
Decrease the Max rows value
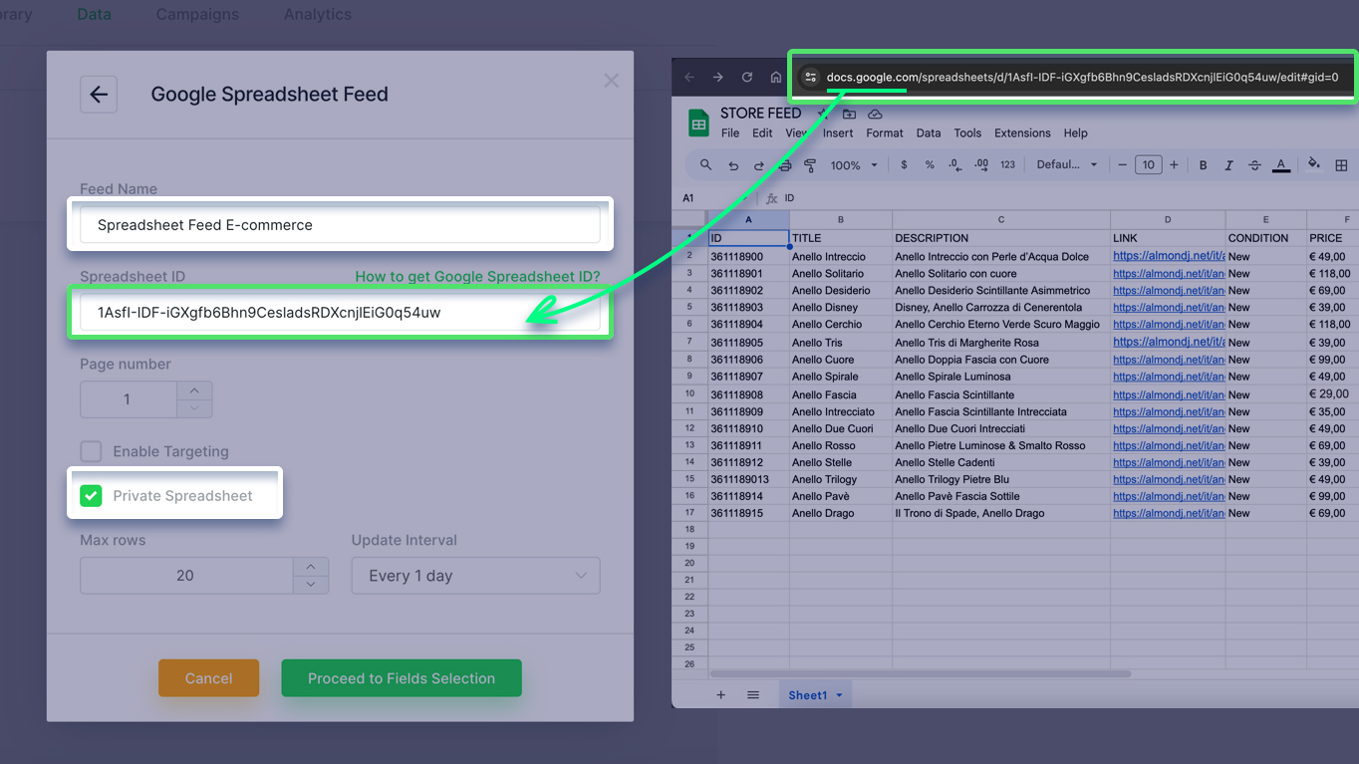(311, 585)
